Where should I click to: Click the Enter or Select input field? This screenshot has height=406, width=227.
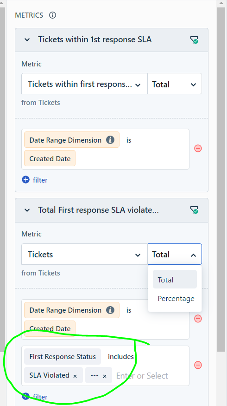pos(151,375)
